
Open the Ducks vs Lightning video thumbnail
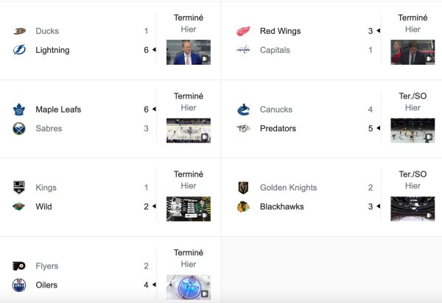[x=189, y=52]
